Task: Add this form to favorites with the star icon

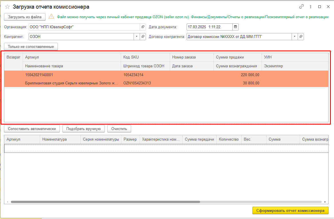Action: [7, 7]
